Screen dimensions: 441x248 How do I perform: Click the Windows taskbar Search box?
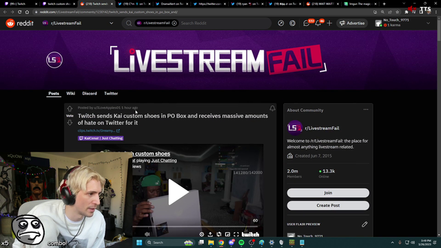pyautogui.click(x=170, y=242)
